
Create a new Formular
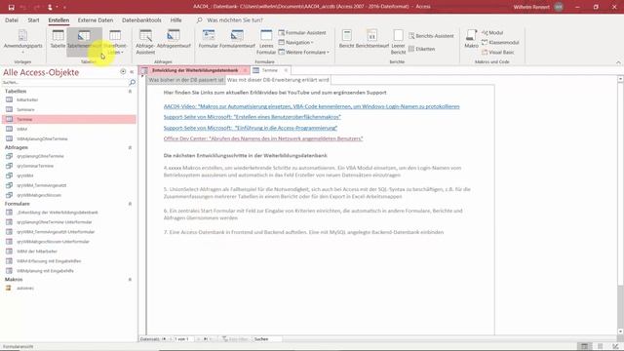coord(208,40)
